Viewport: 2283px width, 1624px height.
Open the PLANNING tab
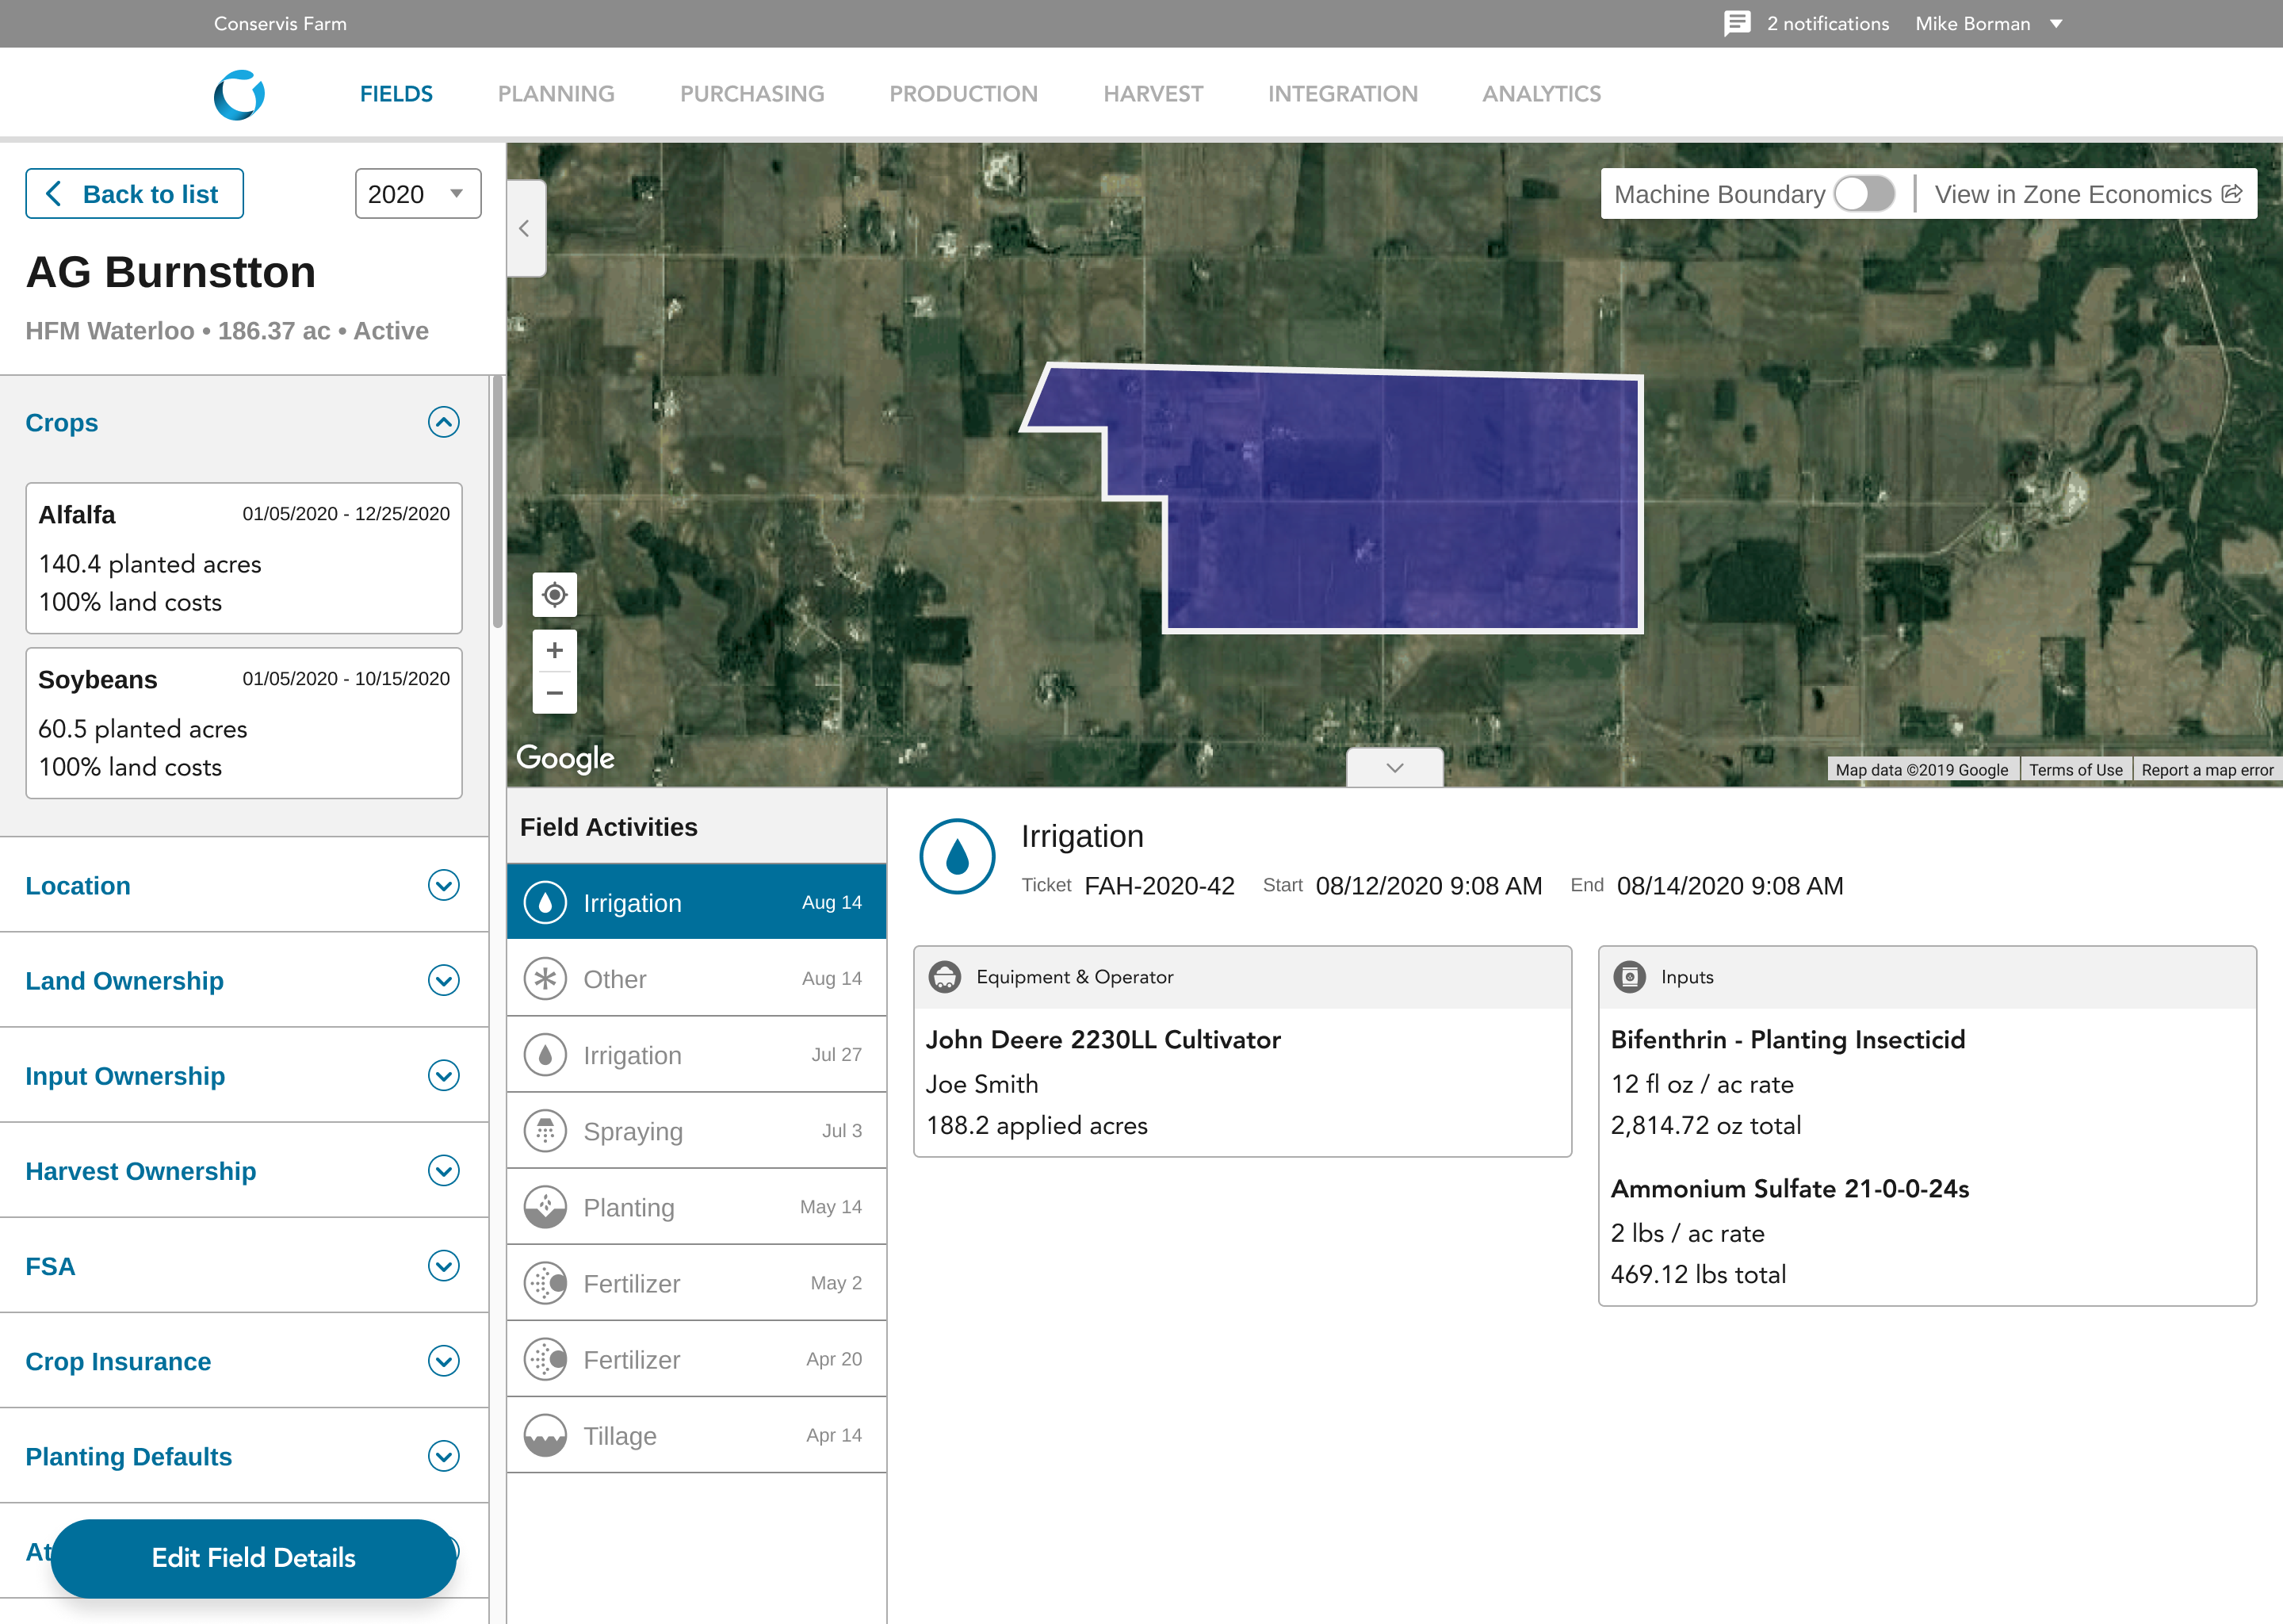[x=556, y=94]
